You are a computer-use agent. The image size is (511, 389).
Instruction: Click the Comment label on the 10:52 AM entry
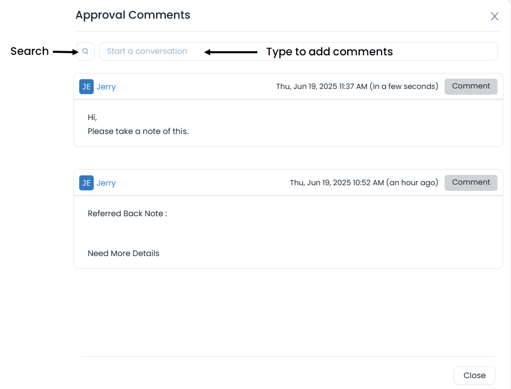pos(471,182)
